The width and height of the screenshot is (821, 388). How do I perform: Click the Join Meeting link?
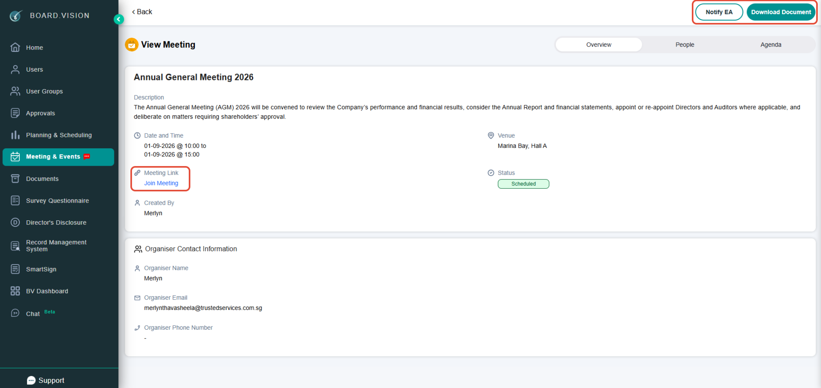pyautogui.click(x=161, y=183)
